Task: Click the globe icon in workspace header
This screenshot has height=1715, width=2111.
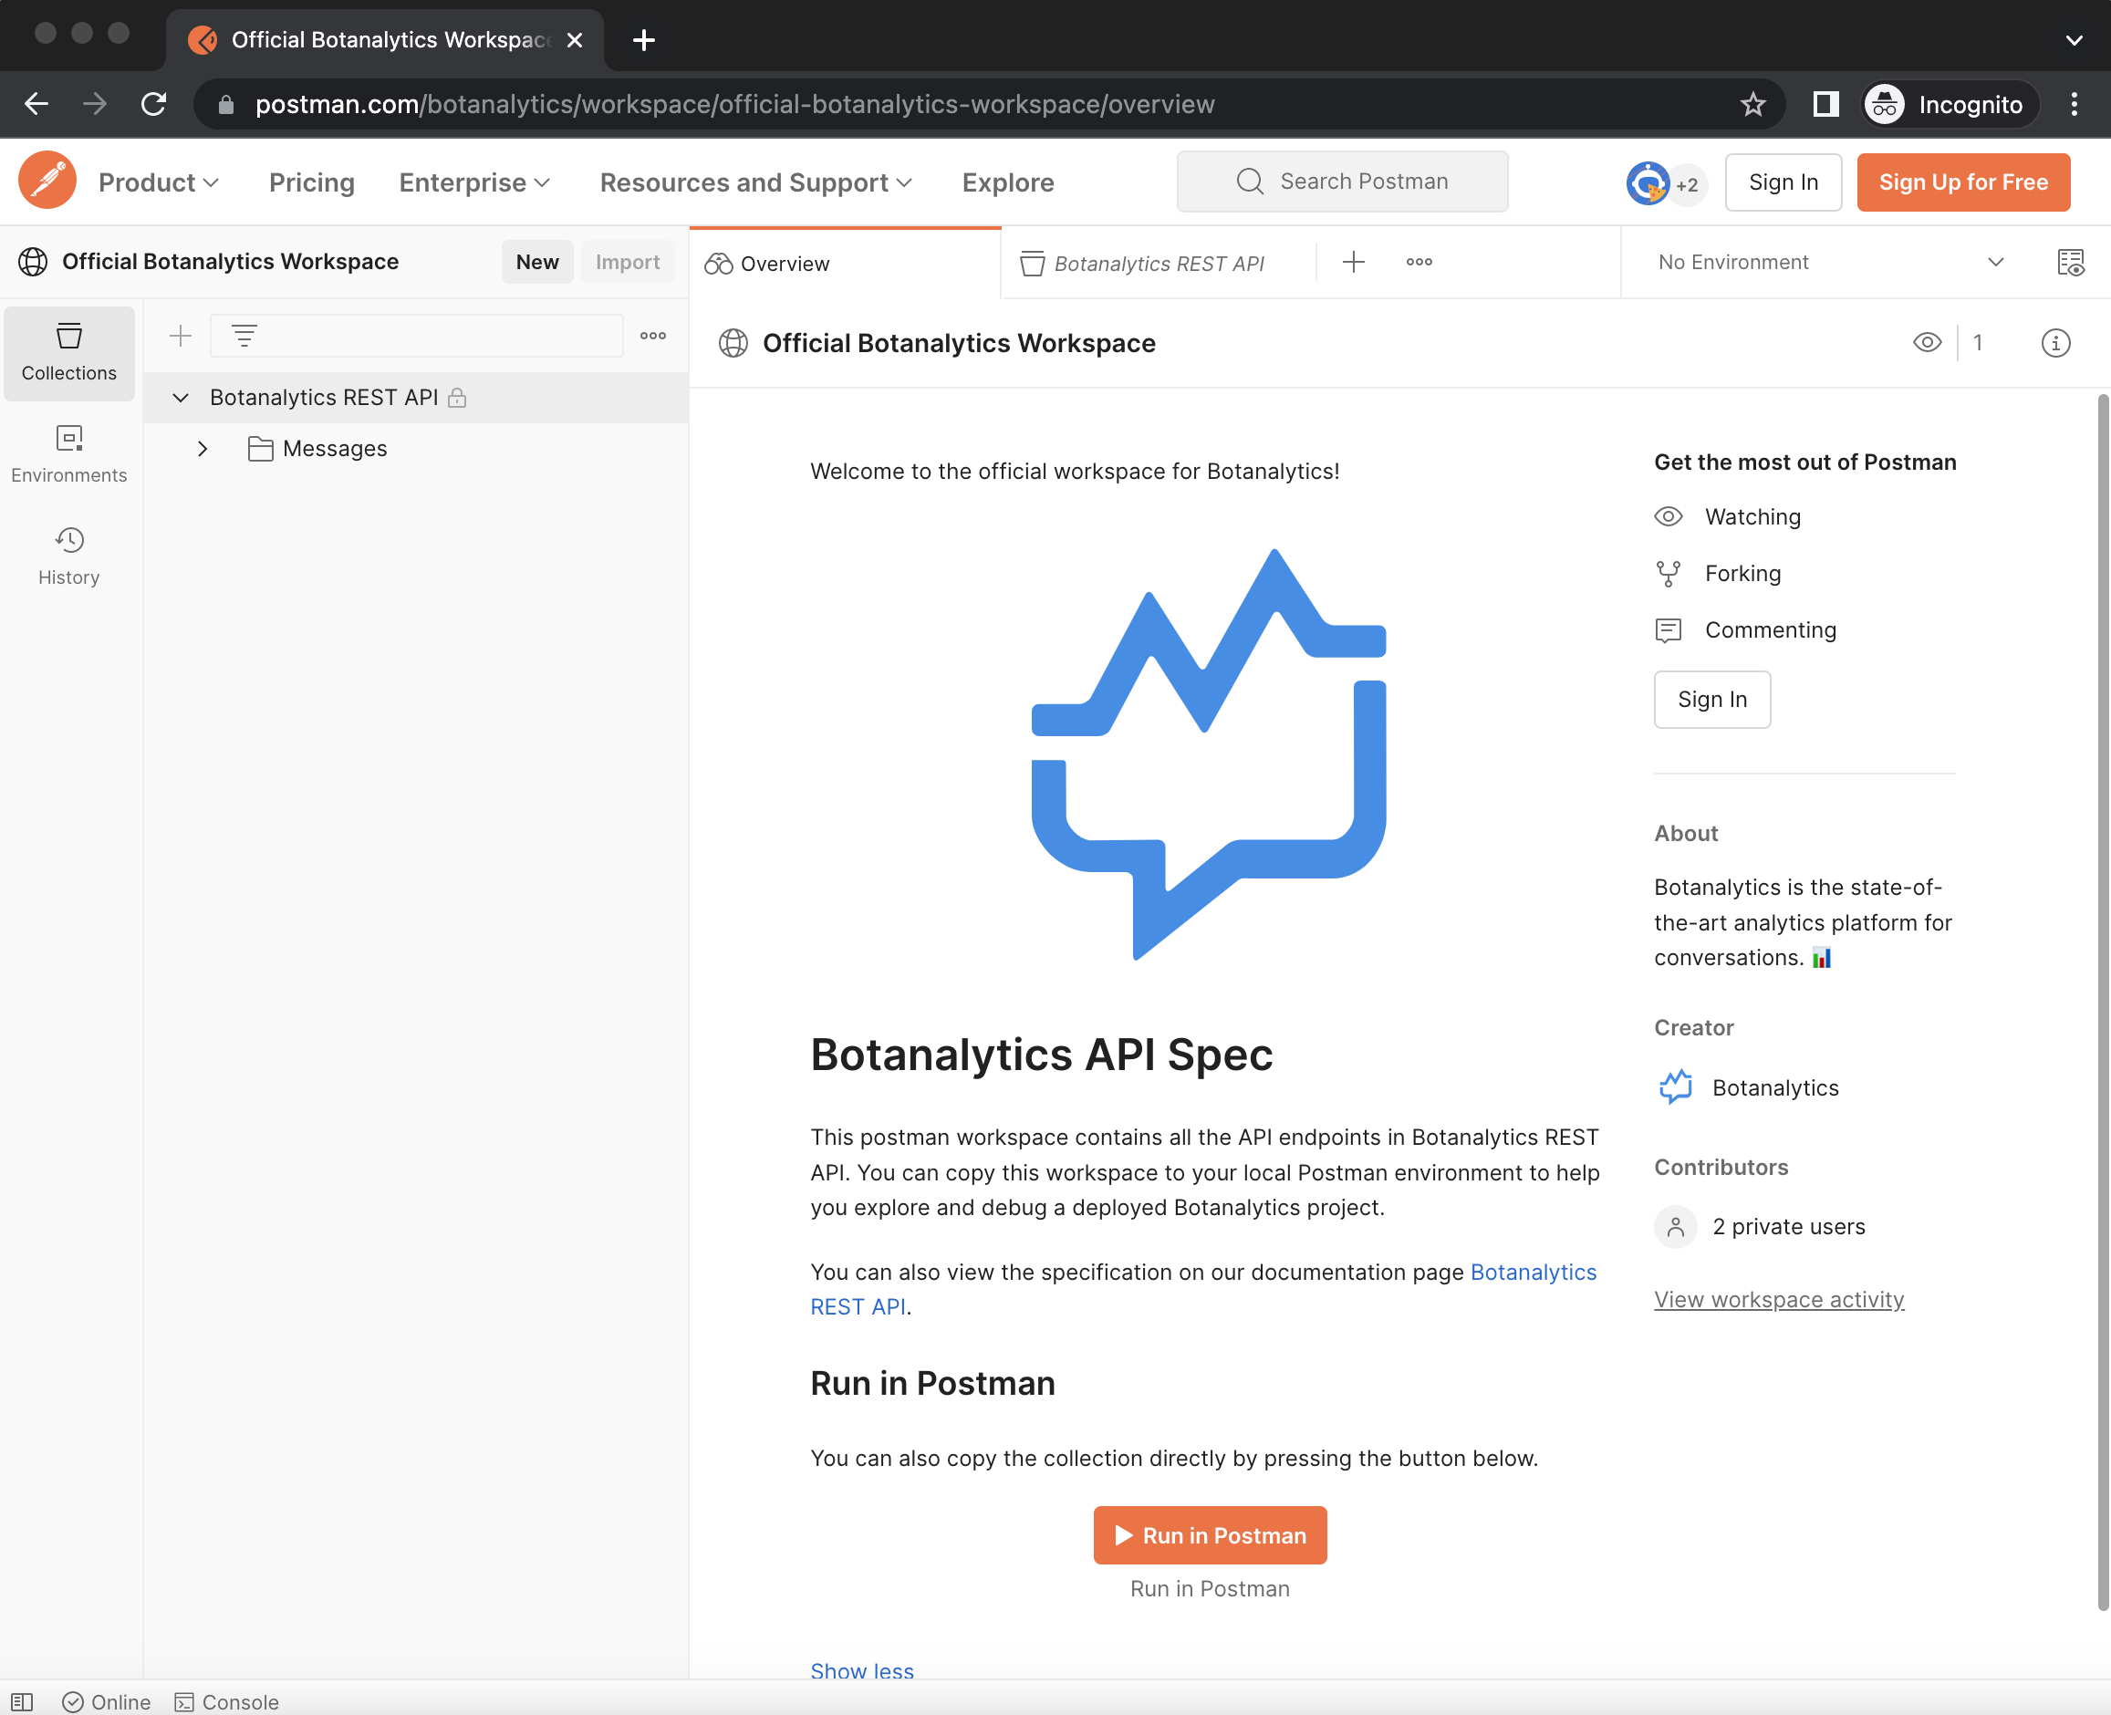Action: pyautogui.click(x=733, y=343)
